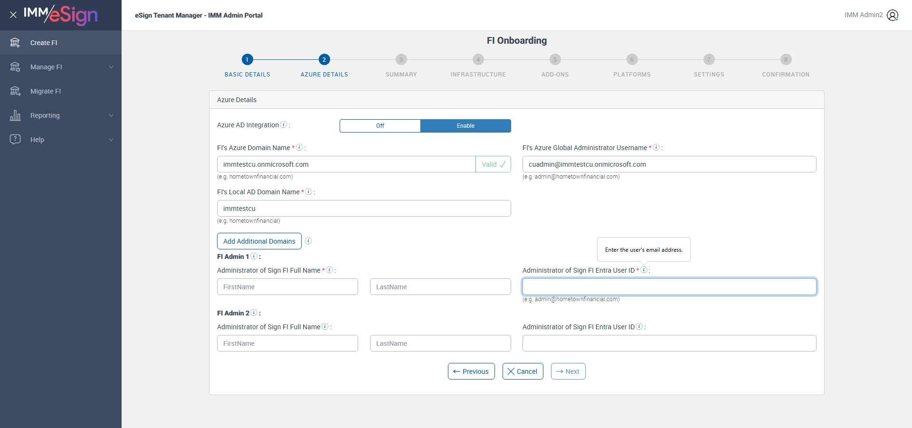Image resolution: width=912 pixels, height=428 pixels.
Task: Go to Basic Details step 1
Action: pos(247,59)
